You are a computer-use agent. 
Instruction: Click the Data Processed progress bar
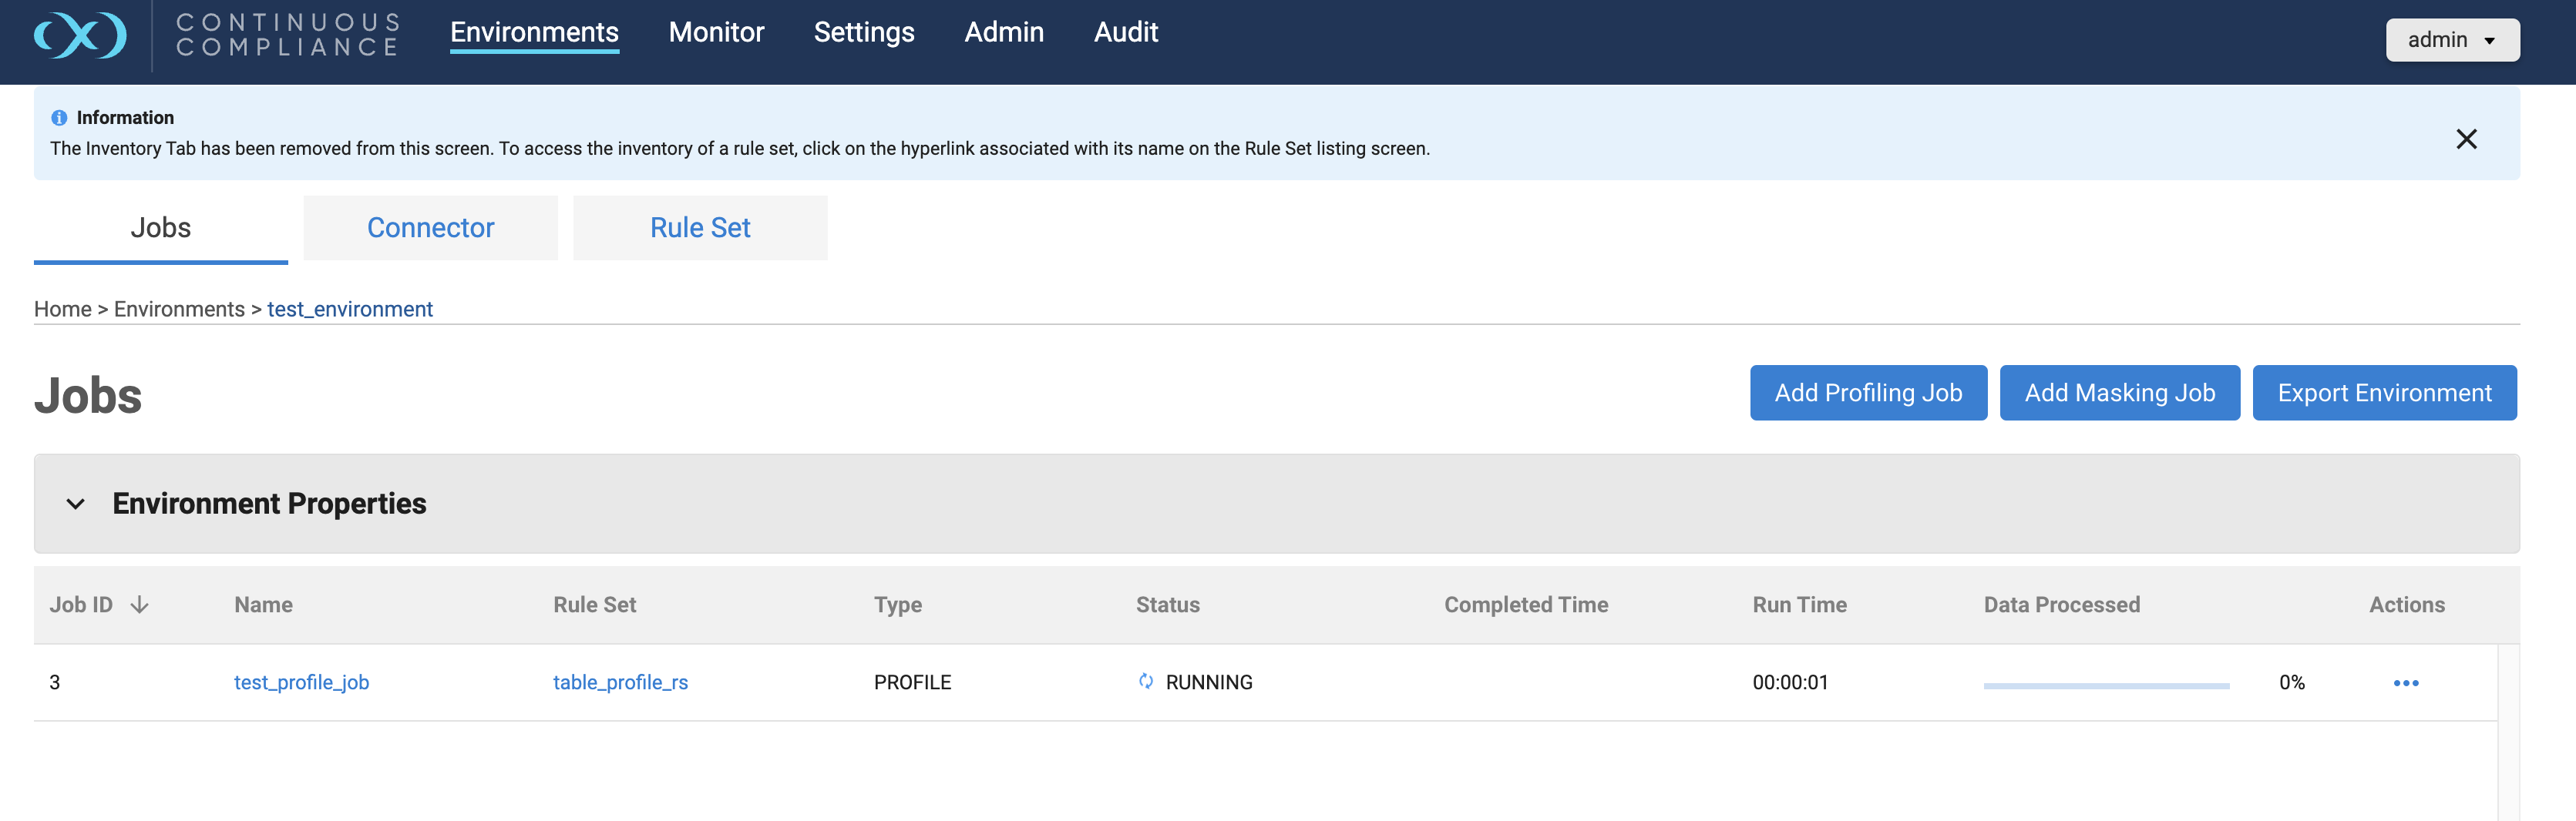[x=2106, y=685]
